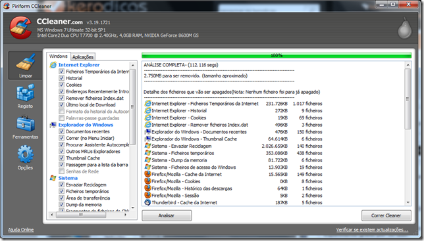424x241 pixels.
Task: Enable Palavras-passe guardadas checkbox
Action: [62, 118]
